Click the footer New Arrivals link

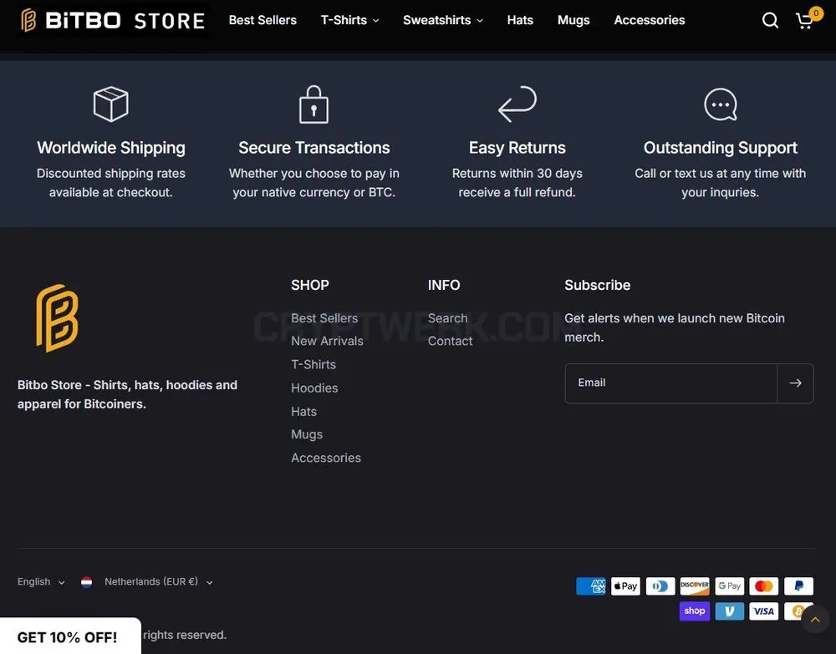tap(327, 341)
